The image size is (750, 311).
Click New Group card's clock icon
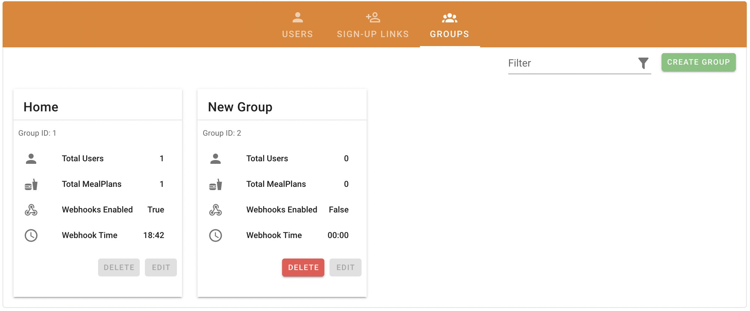point(215,235)
